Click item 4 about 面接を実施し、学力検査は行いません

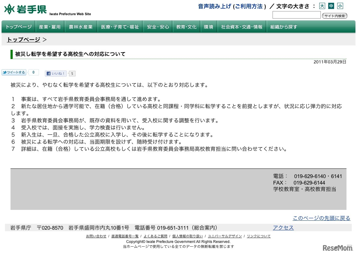[78, 128]
